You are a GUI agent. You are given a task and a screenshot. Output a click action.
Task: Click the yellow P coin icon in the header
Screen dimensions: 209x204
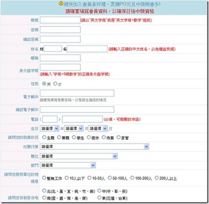[61, 4]
